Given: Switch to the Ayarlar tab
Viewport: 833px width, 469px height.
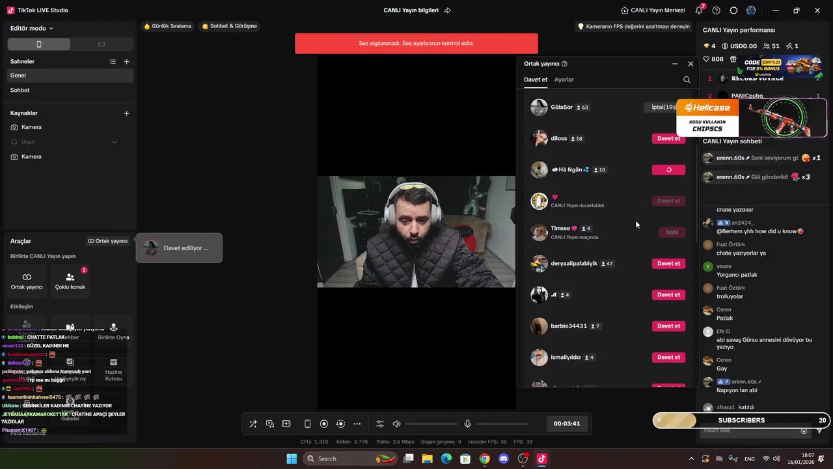Looking at the screenshot, I should (x=564, y=79).
